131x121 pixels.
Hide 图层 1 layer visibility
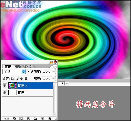(4, 92)
